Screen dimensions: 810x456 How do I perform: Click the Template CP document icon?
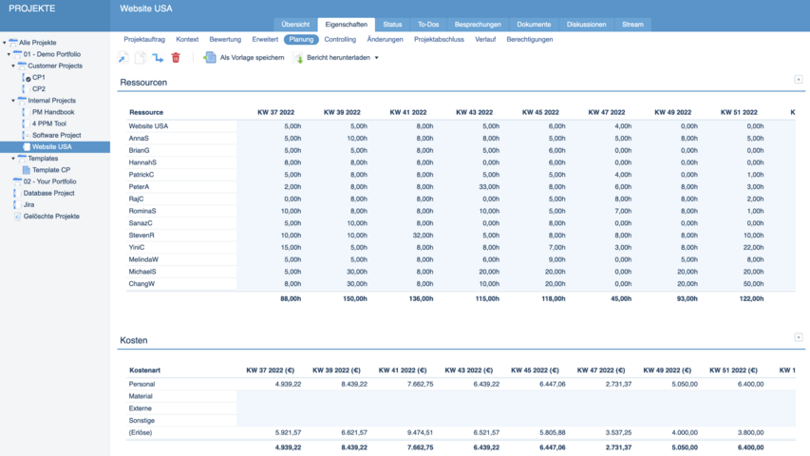[27, 170]
